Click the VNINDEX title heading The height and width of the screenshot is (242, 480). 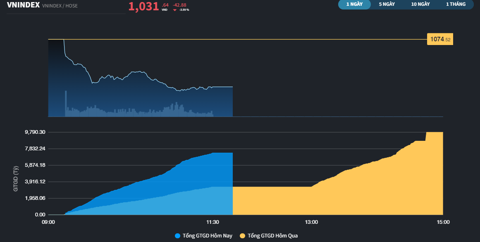pos(23,5)
